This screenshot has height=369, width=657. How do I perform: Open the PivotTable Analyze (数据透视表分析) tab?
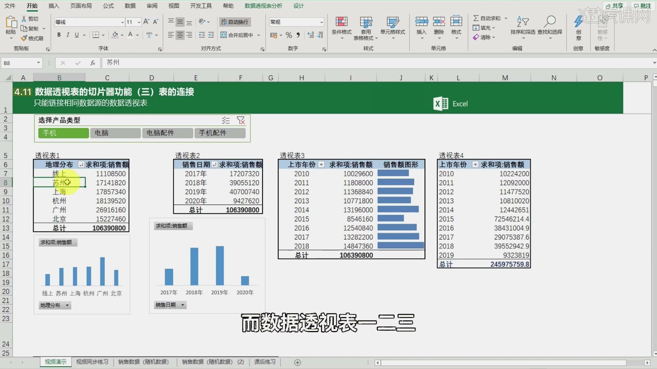coord(263,6)
